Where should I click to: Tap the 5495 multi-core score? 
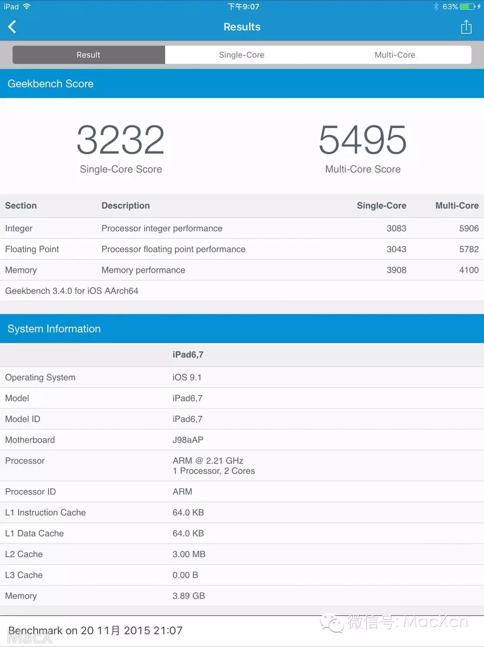click(x=363, y=140)
